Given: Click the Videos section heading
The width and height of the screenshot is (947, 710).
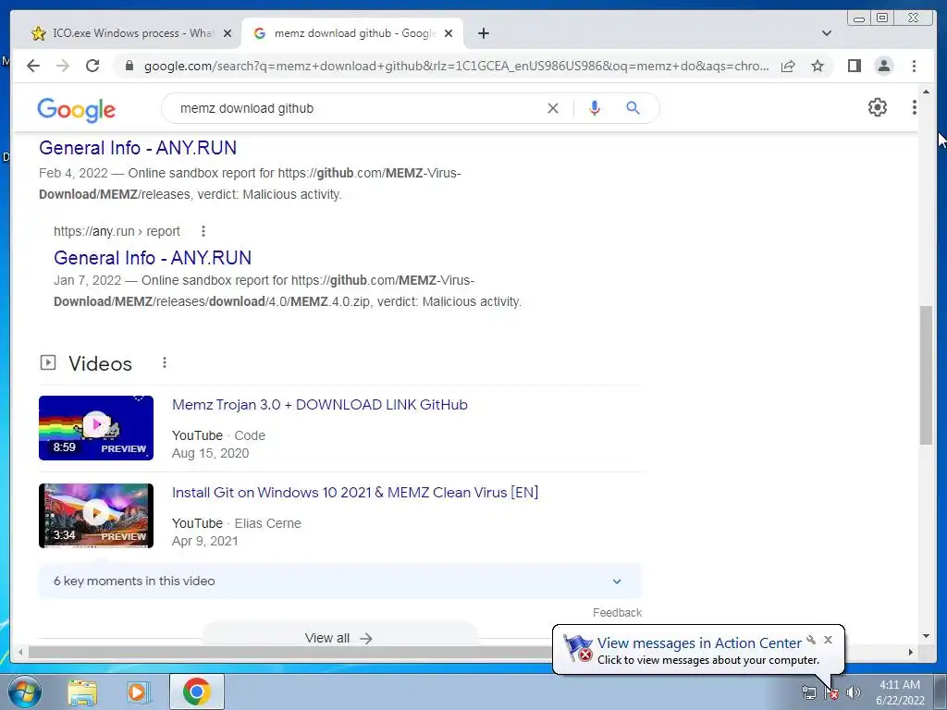Looking at the screenshot, I should 100,363.
